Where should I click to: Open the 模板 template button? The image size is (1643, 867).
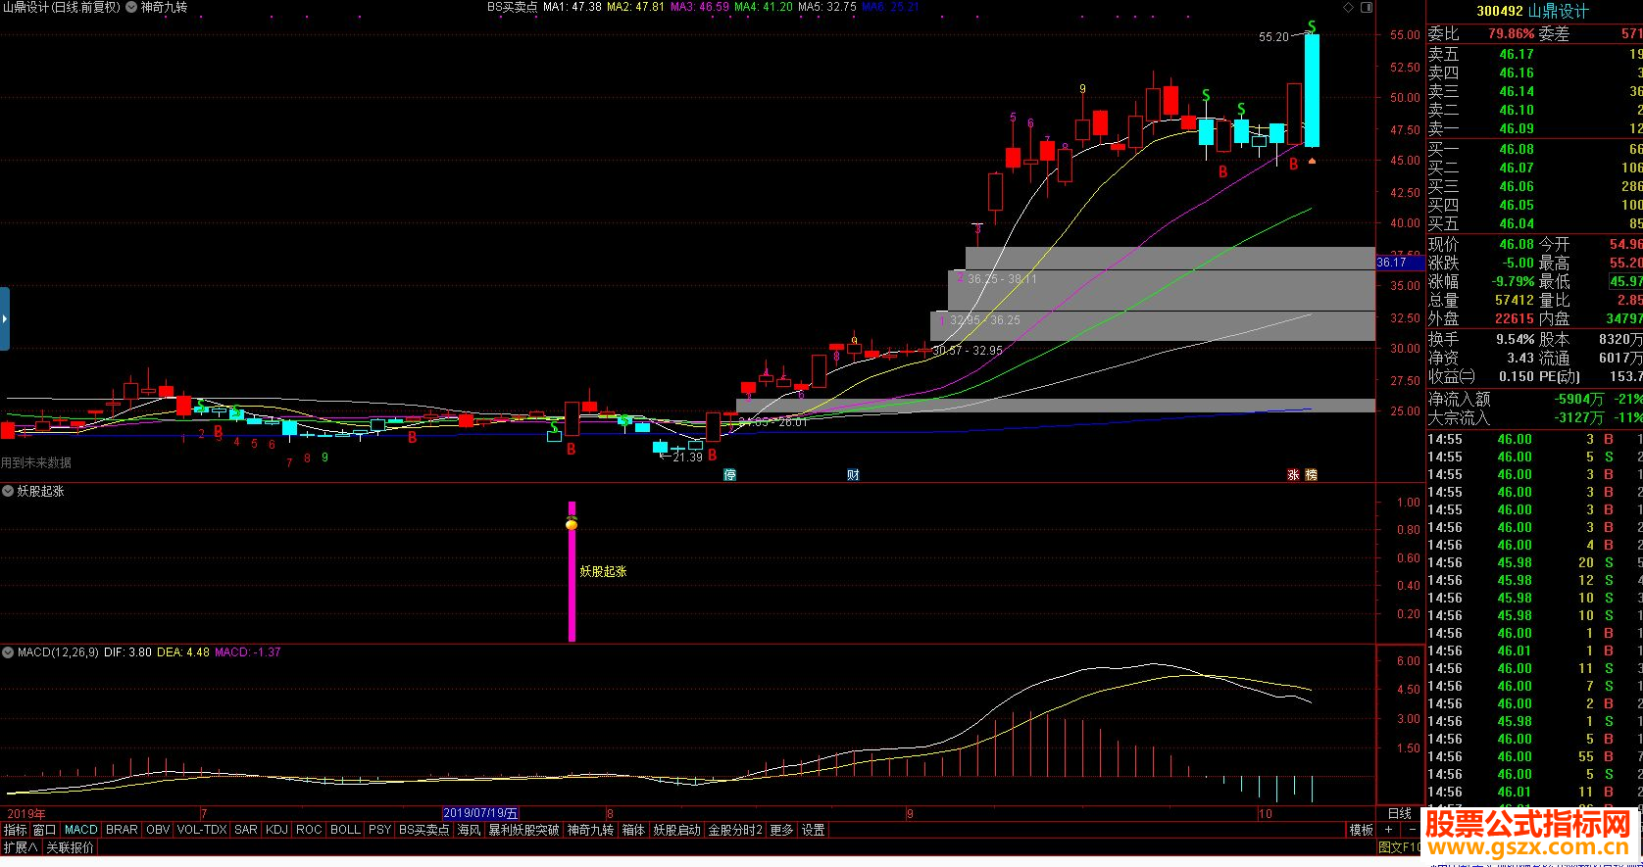pyautogui.click(x=1362, y=830)
